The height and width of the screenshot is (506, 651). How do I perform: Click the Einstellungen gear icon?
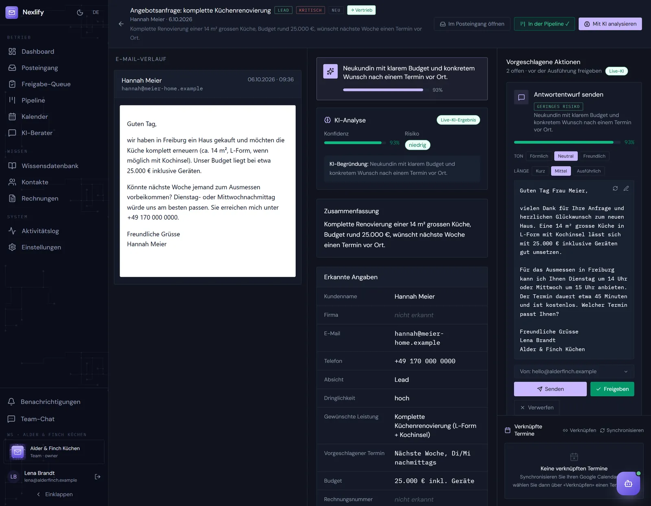click(12, 247)
